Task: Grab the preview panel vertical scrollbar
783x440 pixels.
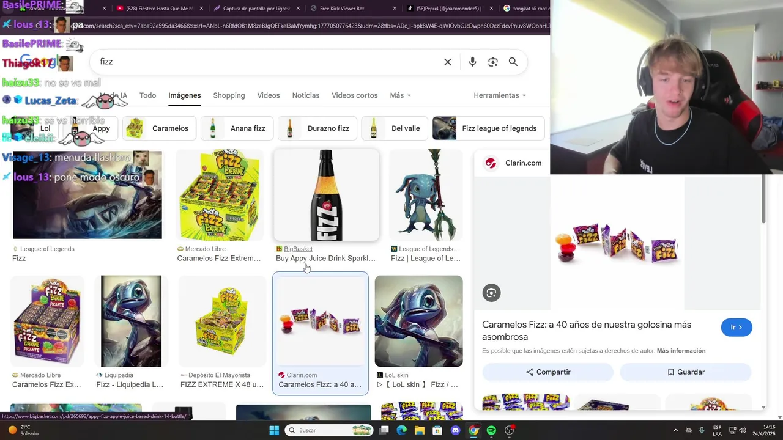Action: pyautogui.click(x=763, y=199)
